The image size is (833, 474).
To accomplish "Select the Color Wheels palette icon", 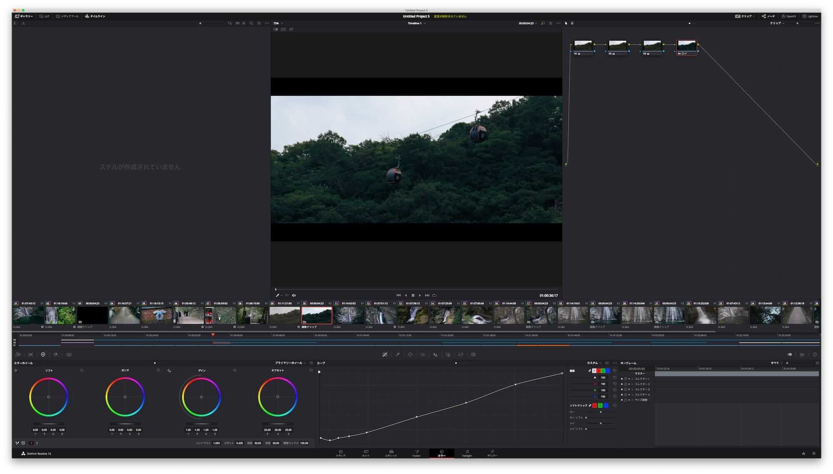I will pyautogui.click(x=43, y=354).
